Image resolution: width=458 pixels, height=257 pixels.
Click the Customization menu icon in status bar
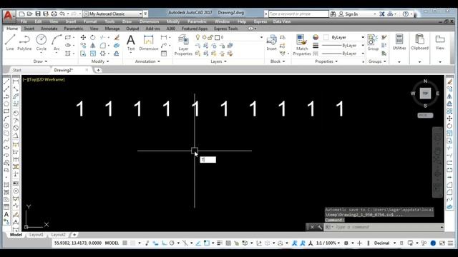pyautogui.click(x=450, y=243)
